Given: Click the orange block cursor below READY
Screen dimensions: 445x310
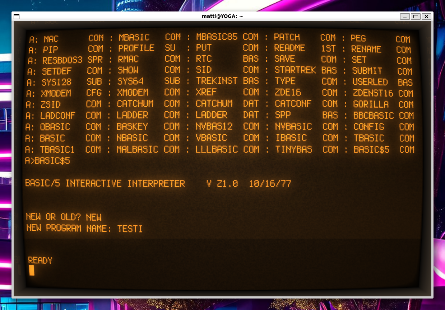Looking at the screenshot, I should pos(32,270).
